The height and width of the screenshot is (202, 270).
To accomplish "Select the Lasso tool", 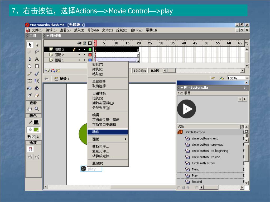I will point(37,52).
